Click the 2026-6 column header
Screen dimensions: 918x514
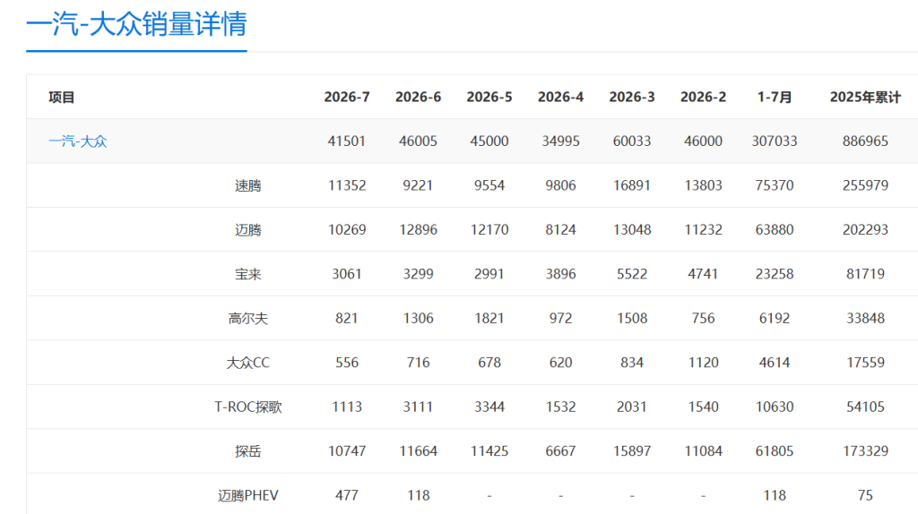pos(418,97)
